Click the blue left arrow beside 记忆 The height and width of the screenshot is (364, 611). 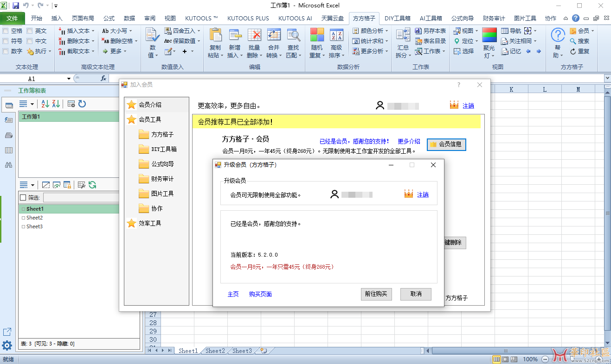point(528,51)
